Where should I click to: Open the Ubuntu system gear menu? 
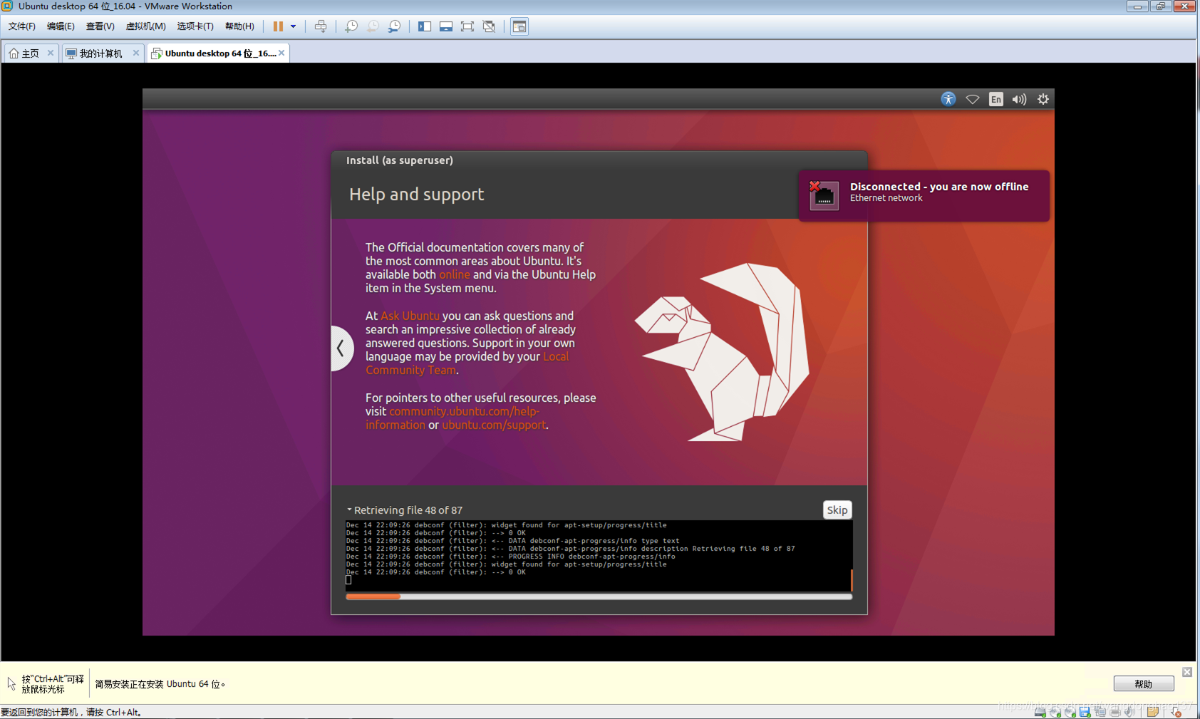coord(1043,99)
